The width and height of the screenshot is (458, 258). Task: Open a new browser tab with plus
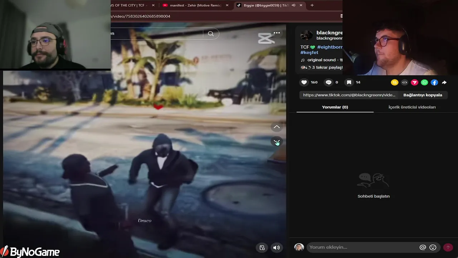pyautogui.click(x=312, y=5)
